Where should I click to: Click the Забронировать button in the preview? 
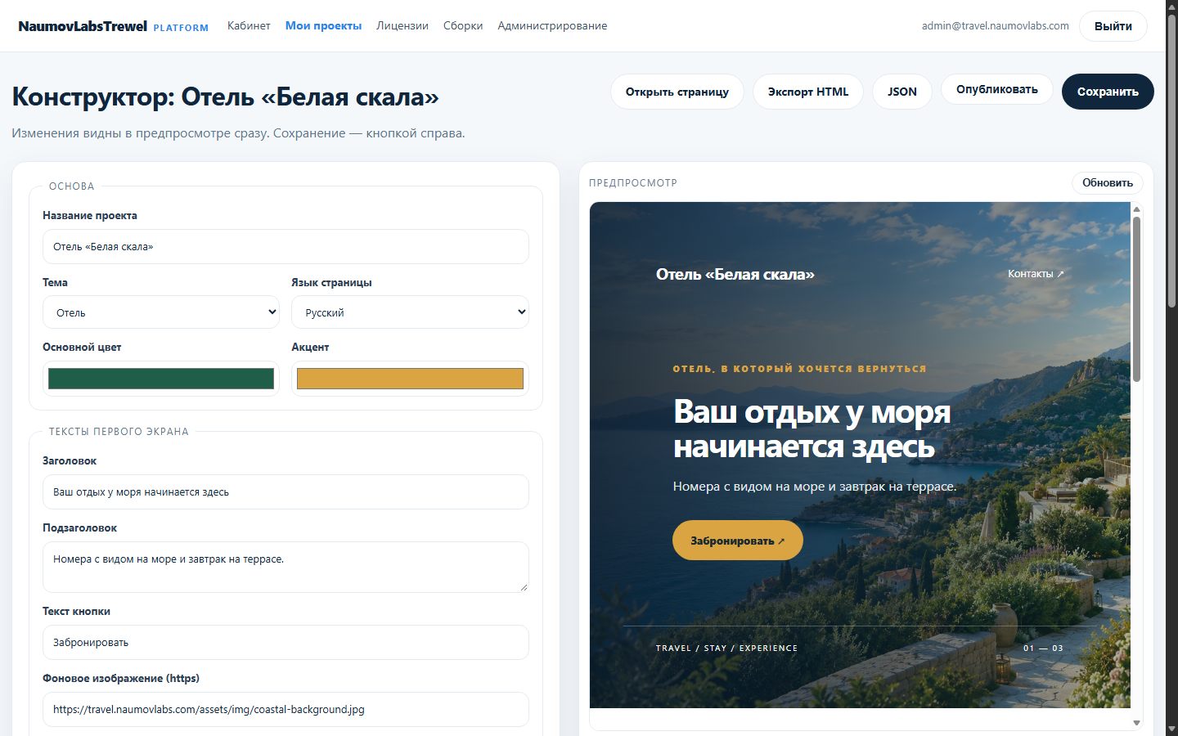point(738,541)
